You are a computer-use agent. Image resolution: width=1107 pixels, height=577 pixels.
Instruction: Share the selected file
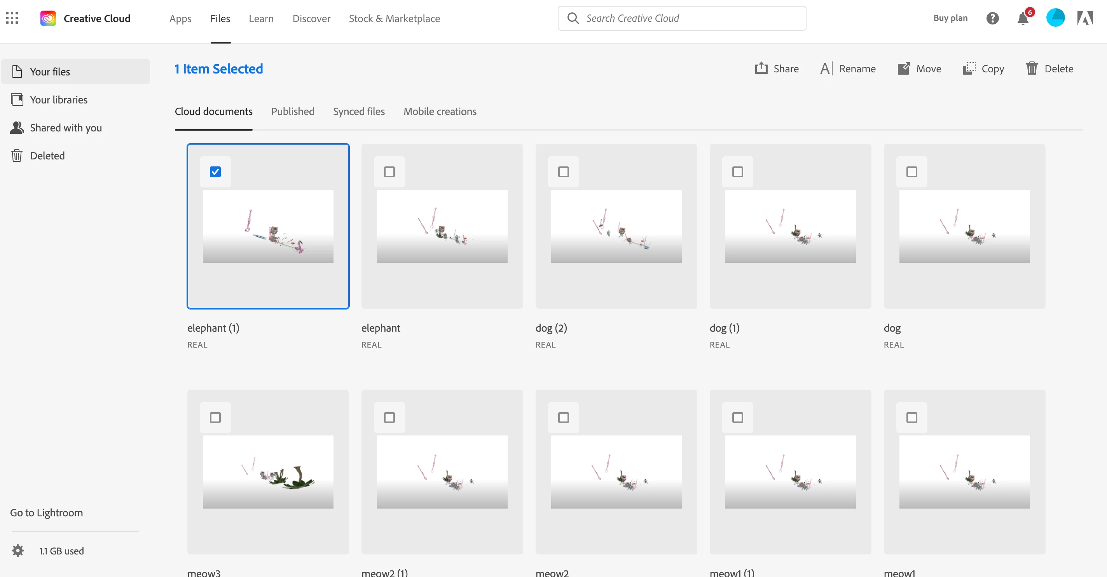(x=777, y=69)
